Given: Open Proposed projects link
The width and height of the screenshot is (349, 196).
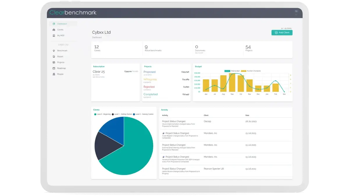Looking at the screenshot, I should 149,72.
